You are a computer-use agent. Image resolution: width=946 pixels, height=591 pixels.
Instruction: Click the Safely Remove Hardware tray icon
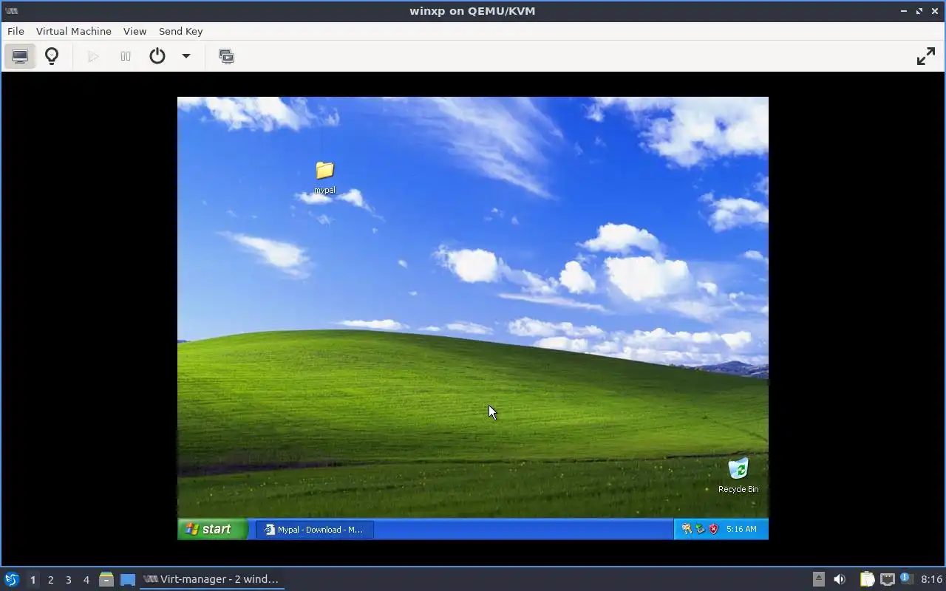pyautogui.click(x=700, y=529)
